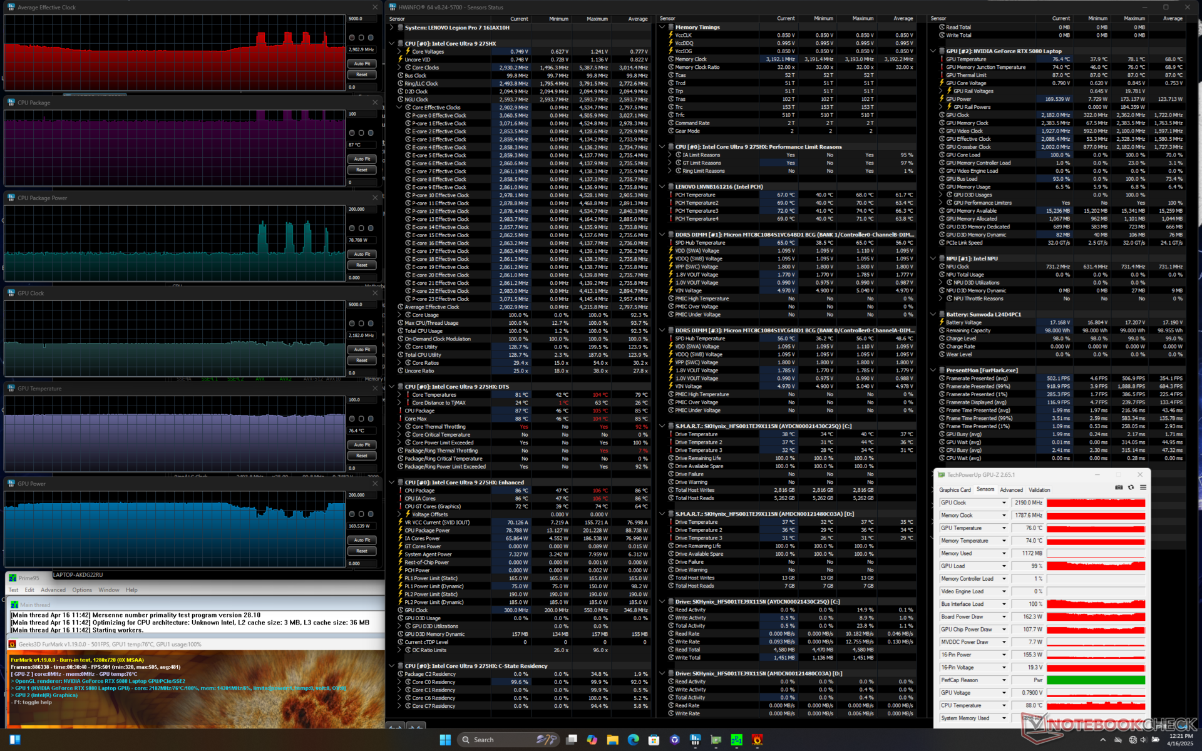Image resolution: width=1202 pixels, height=751 pixels.
Task: Click HWiNFO icon in taskbar
Action: [x=695, y=740]
